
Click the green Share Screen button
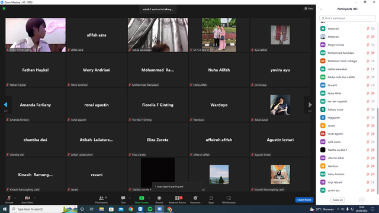tap(142, 199)
